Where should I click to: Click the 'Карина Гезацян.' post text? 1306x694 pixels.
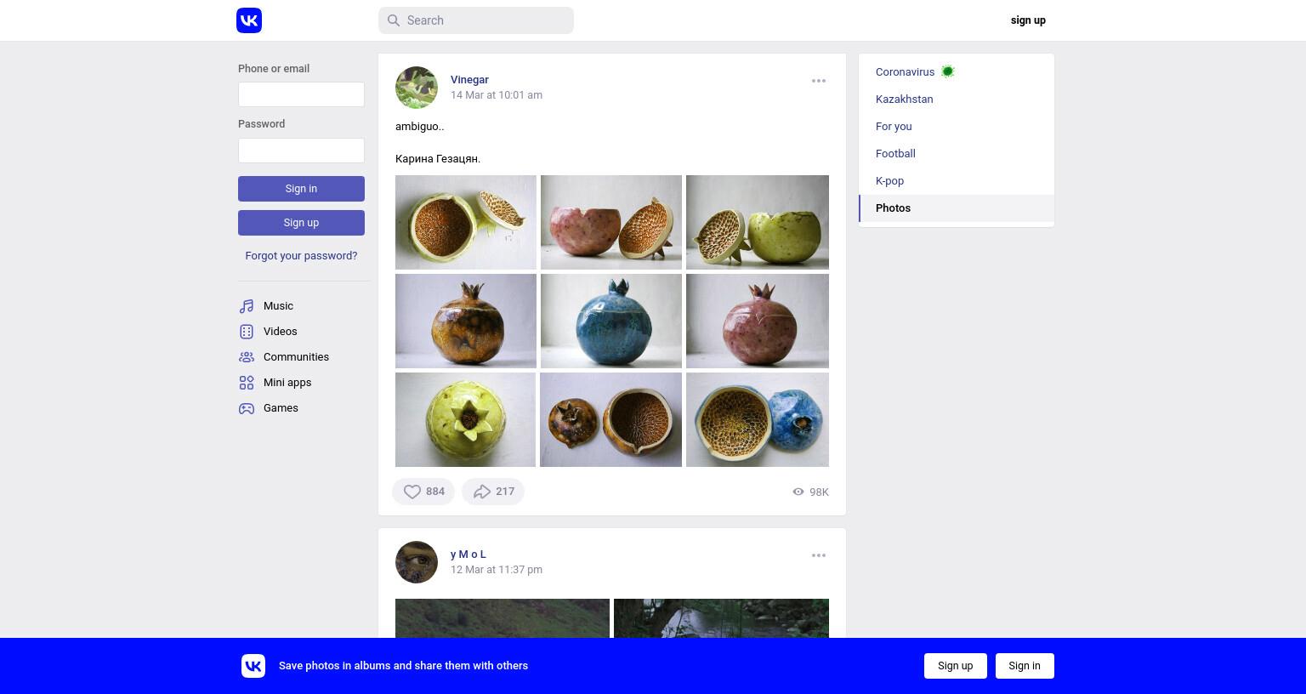click(x=438, y=159)
